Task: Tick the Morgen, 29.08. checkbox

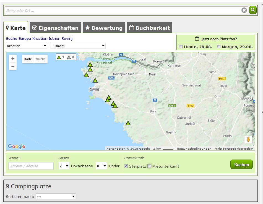Action: pyautogui.click(x=219, y=47)
